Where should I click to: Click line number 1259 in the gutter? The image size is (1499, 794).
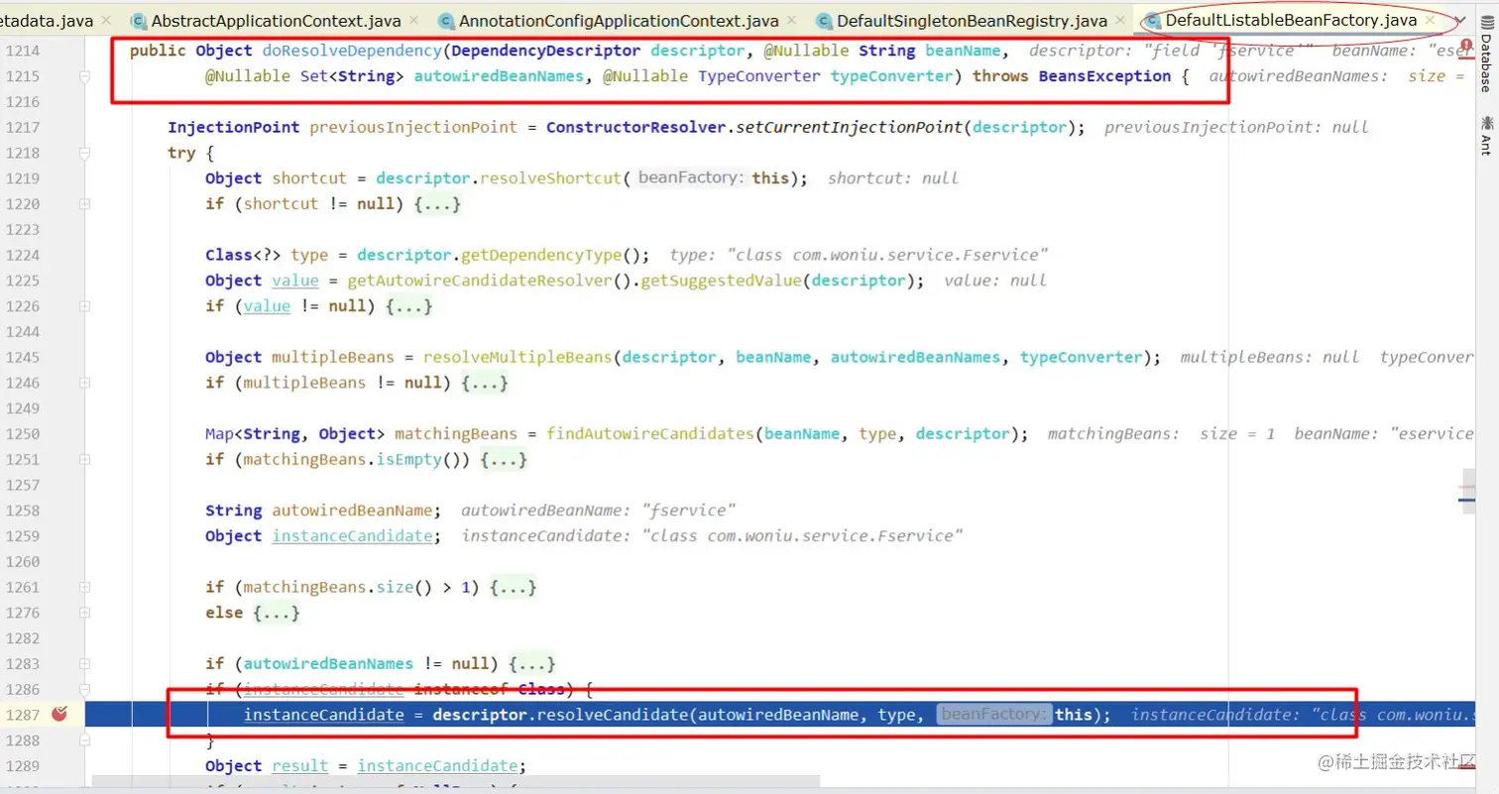point(21,536)
